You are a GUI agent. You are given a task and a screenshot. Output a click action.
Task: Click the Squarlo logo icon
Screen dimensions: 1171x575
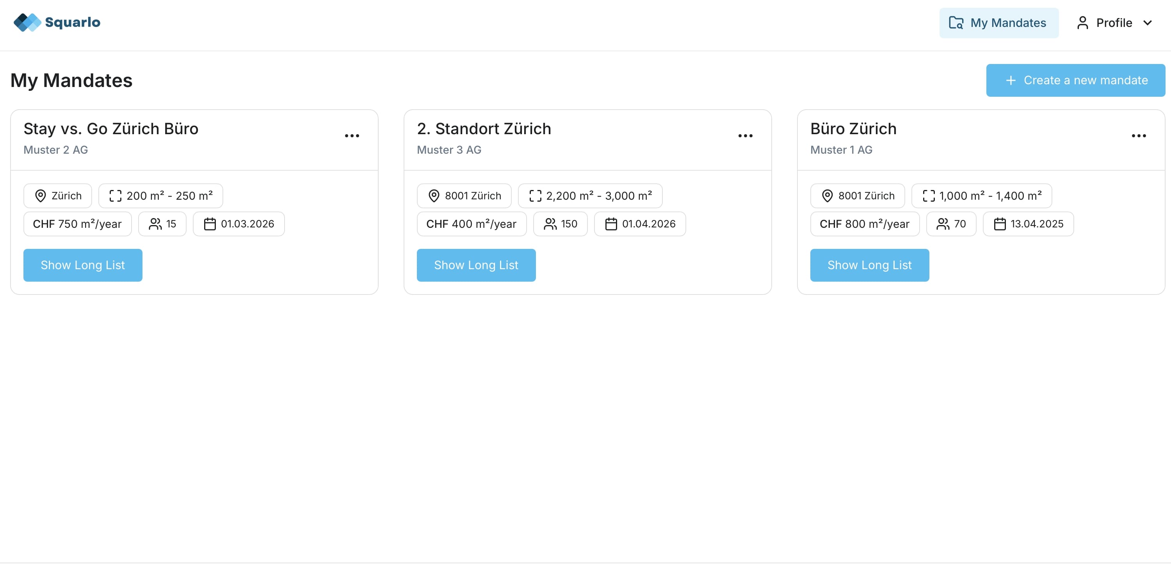[x=27, y=22]
